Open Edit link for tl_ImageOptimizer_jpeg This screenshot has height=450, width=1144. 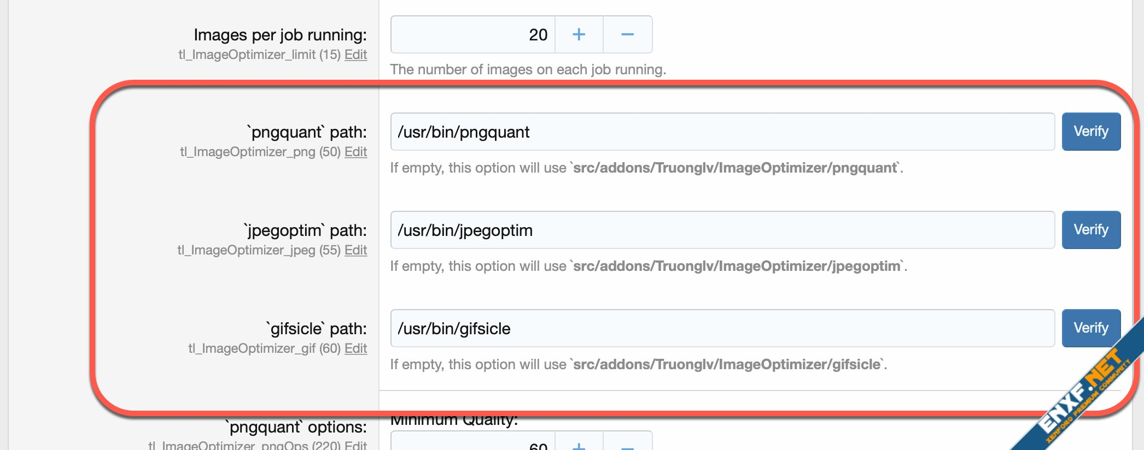coord(355,250)
